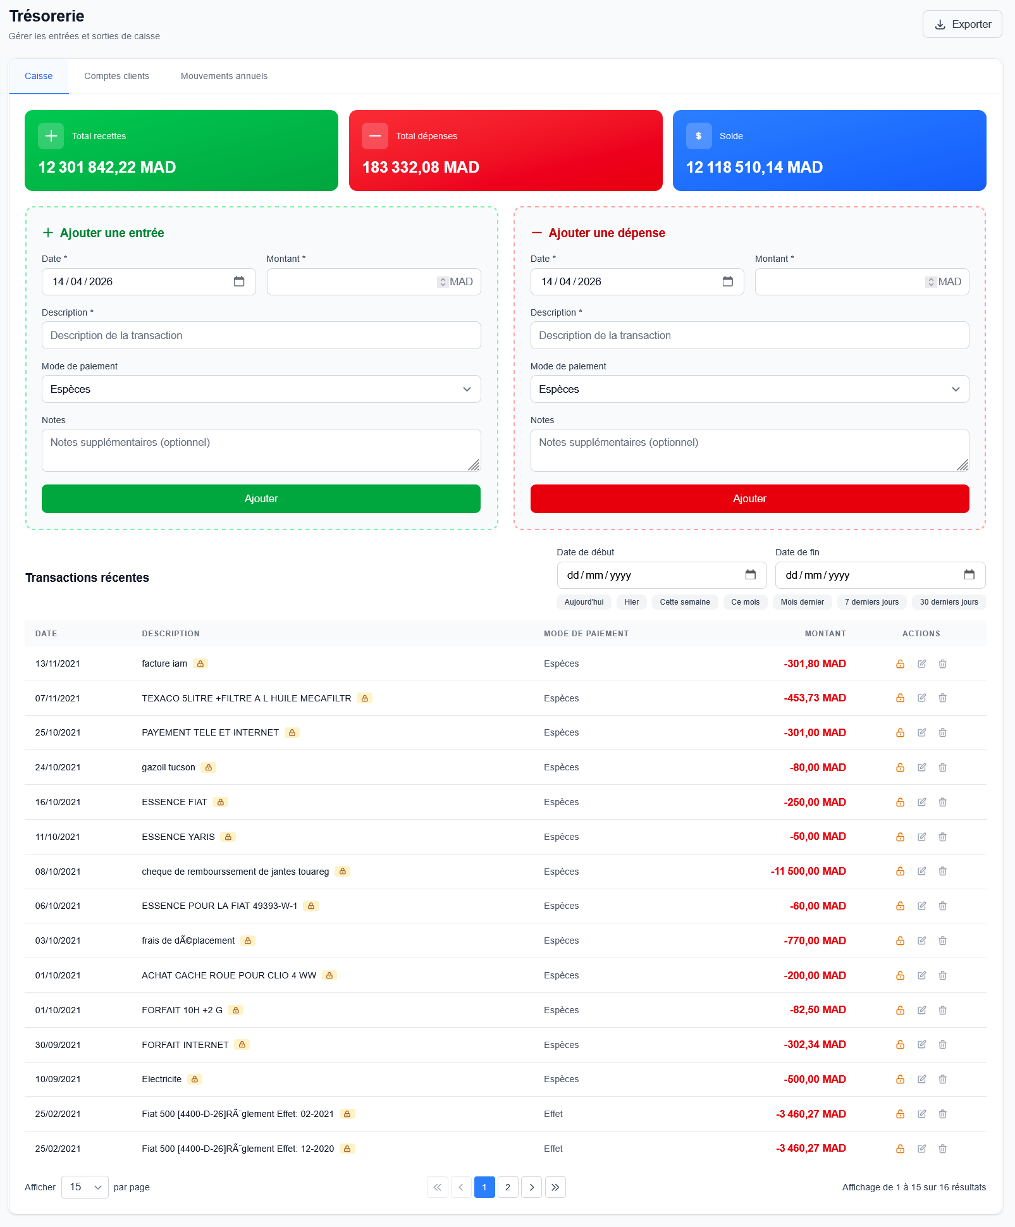Expand the rows per page selector

click(85, 1187)
